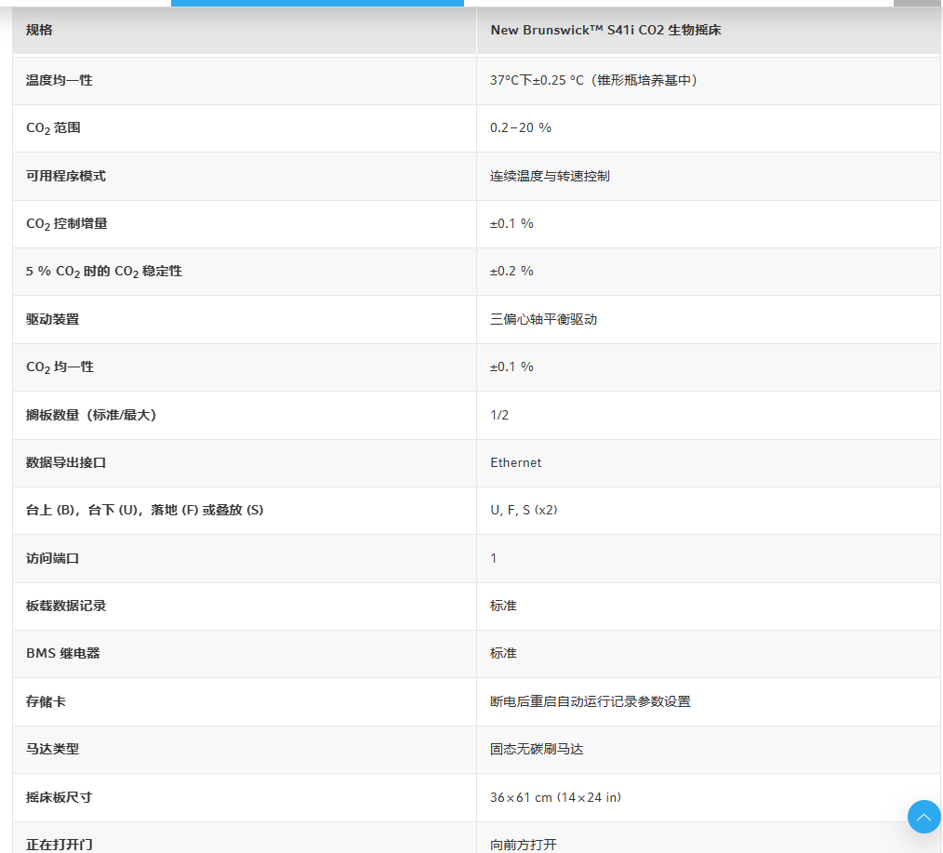943x853 pixels.
Task: Click the '访问端口' row label
Action: tap(52, 558)
